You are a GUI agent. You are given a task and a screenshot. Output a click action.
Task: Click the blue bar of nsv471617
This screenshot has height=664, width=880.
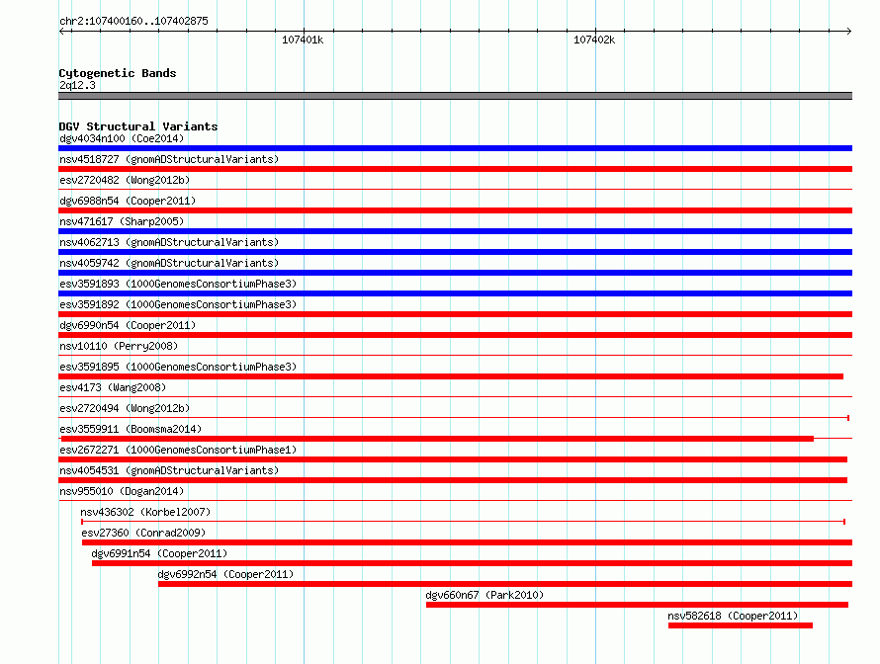click(455, 231)
